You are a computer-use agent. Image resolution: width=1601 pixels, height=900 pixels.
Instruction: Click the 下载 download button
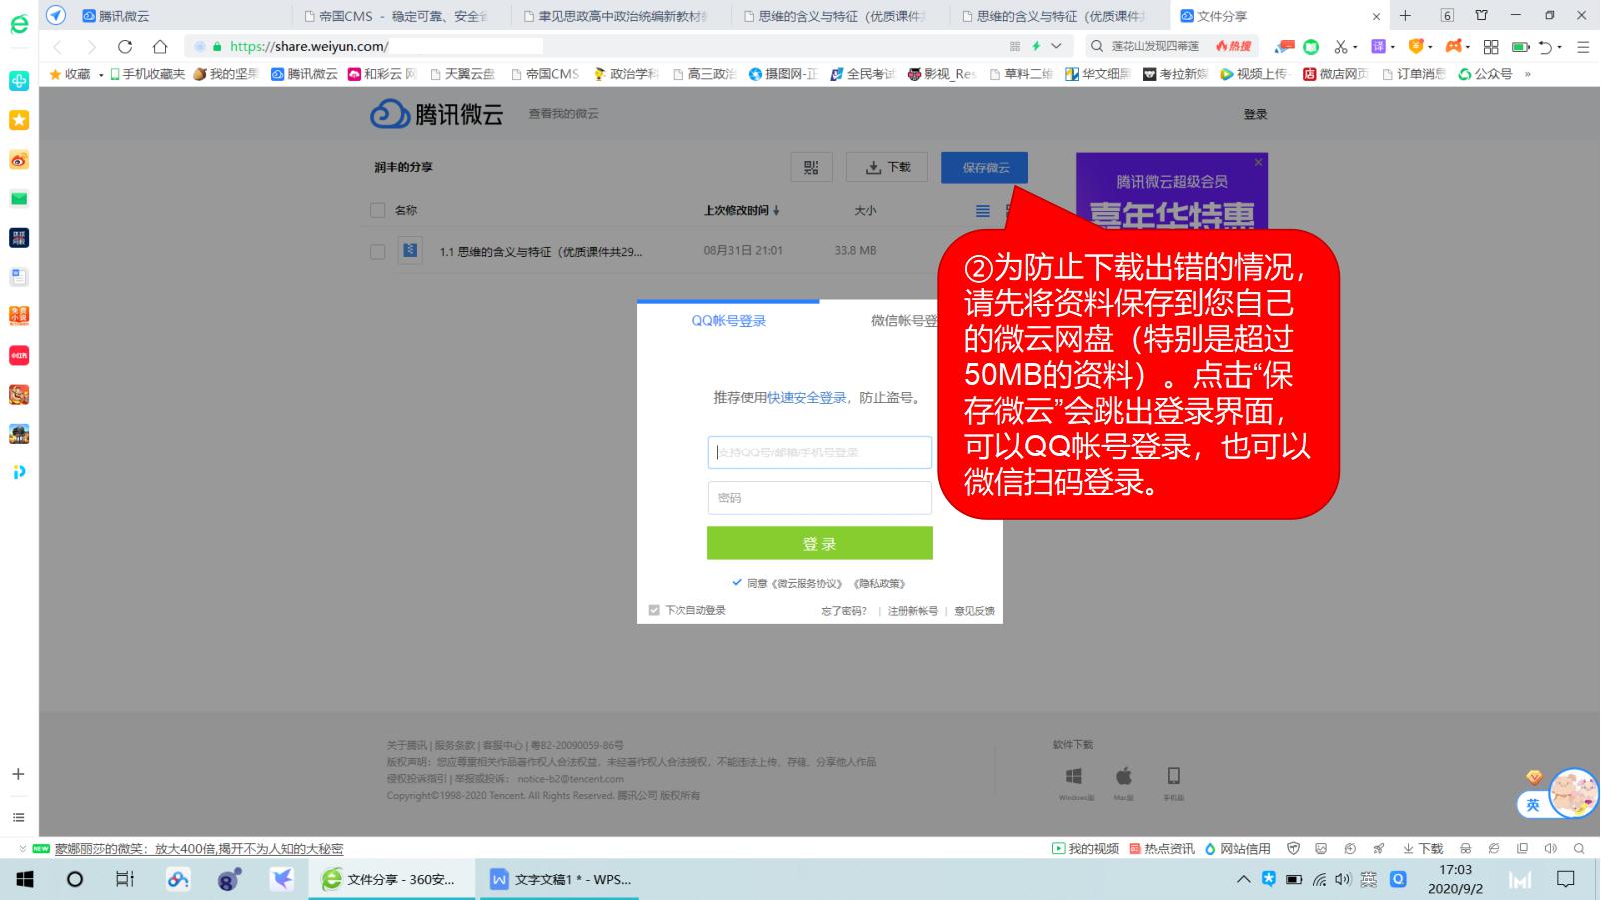[887, 167]
